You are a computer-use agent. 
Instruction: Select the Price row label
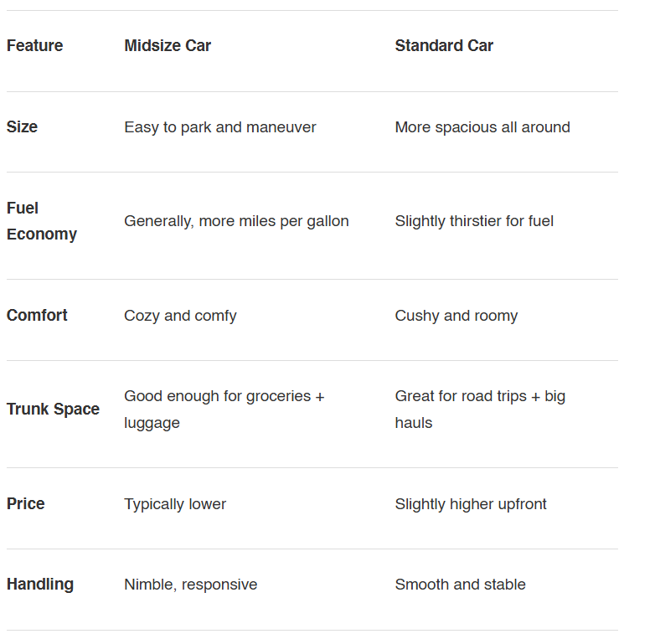(x=25, y=504)
